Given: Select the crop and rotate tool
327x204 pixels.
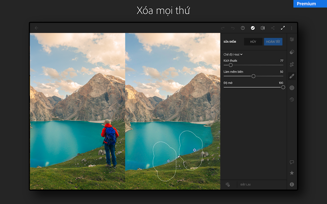Looking at the screenshot, I should point(292,64).
